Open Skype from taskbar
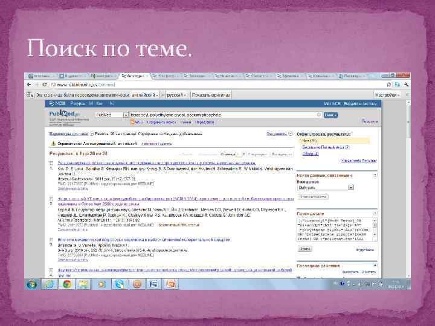Viewport: 435px width, 326px height. 120,284
